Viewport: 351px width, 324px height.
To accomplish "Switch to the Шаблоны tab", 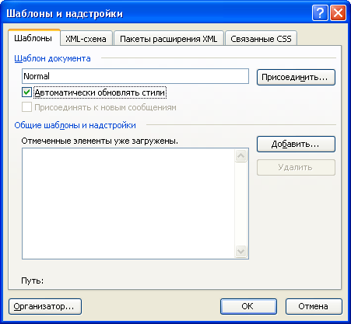I will point(33,38).
